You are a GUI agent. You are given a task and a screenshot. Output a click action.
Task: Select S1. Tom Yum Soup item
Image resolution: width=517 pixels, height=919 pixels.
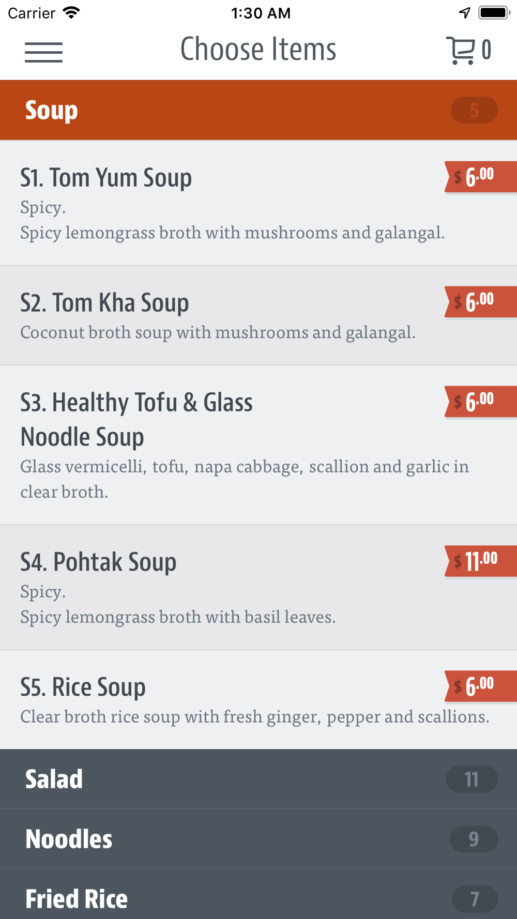[x=258, y=203]
